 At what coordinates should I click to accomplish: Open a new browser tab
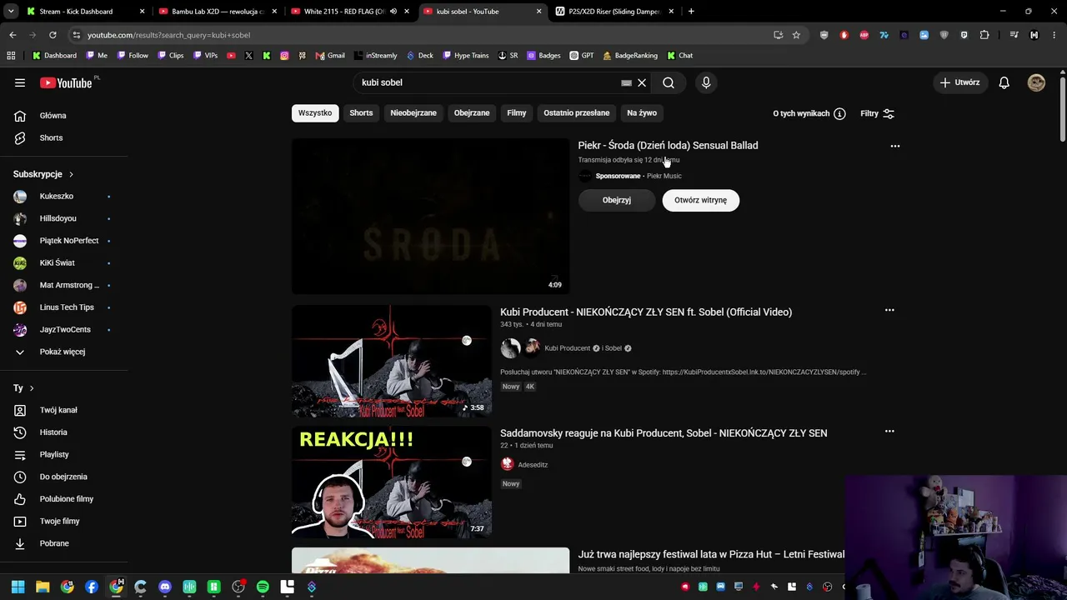[691, 12]
